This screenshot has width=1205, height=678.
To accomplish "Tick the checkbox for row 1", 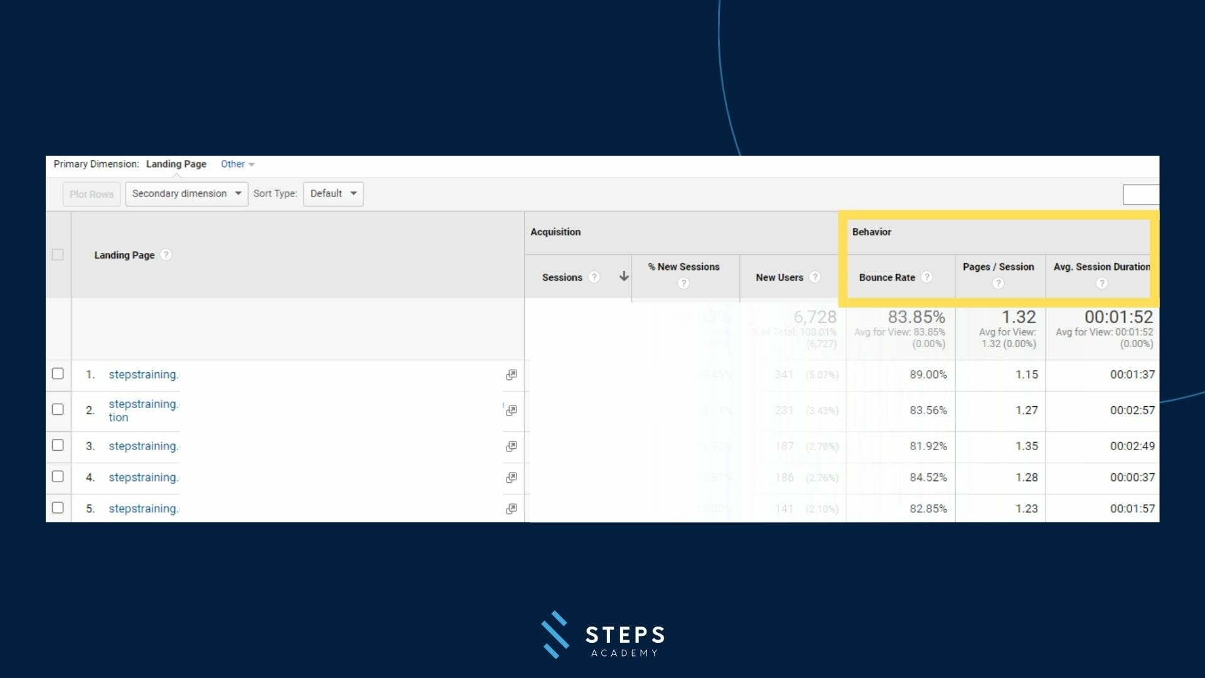I will point(58,374).
